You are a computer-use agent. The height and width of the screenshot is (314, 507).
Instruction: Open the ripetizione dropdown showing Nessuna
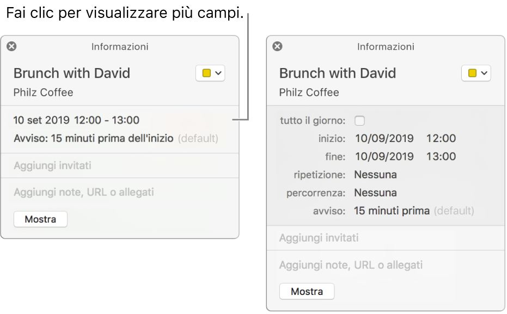(376, 175)
